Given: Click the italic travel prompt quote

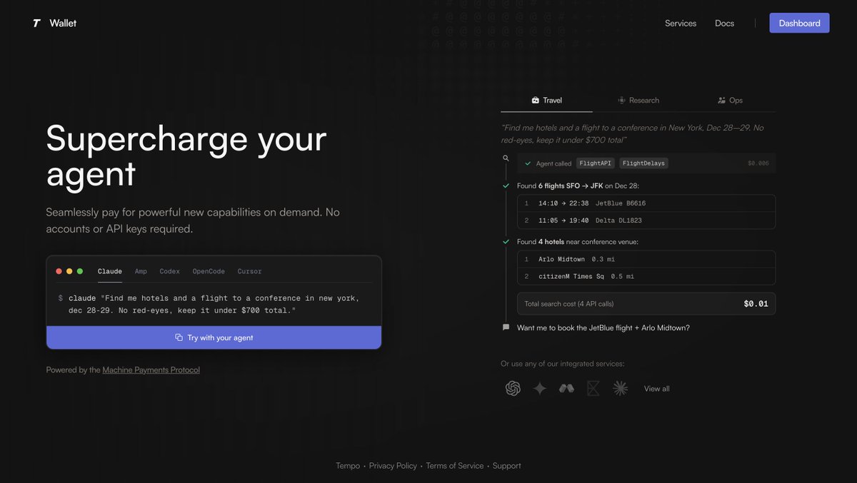Looking at the screenshot, I should coord(633,133).
